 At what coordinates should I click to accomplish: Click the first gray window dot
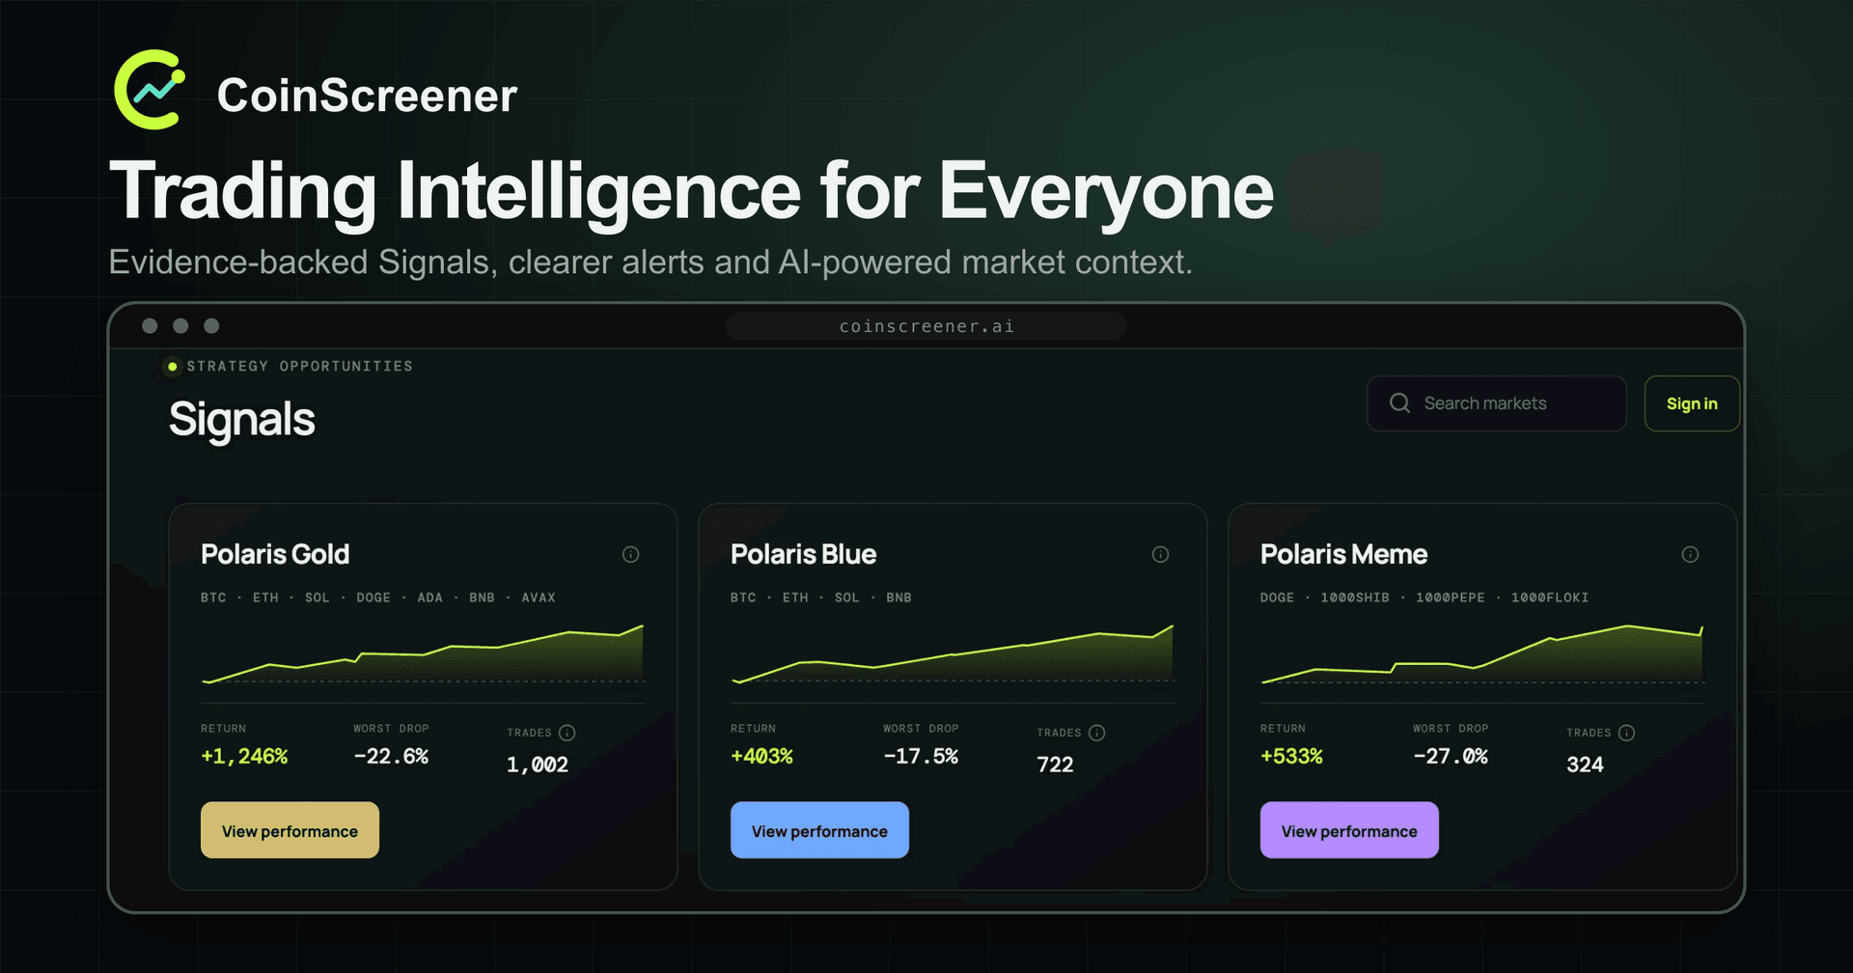(x=150, y=326)
